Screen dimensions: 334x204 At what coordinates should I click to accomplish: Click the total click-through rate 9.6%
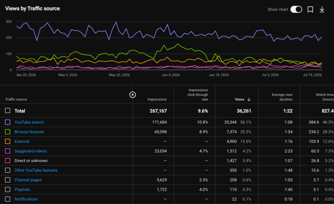click(203, 111)
